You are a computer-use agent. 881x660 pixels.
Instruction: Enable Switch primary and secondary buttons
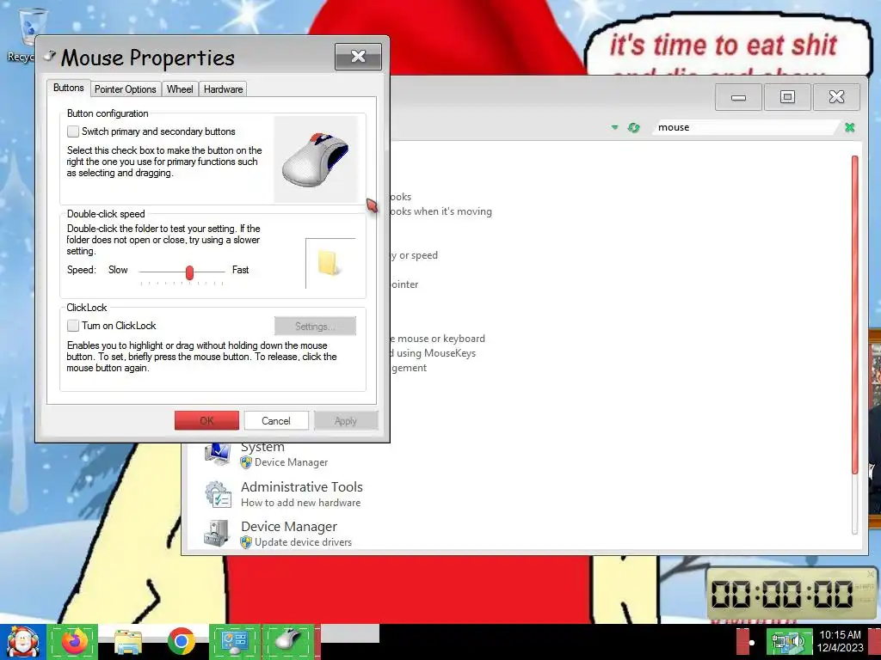point(73,131)
